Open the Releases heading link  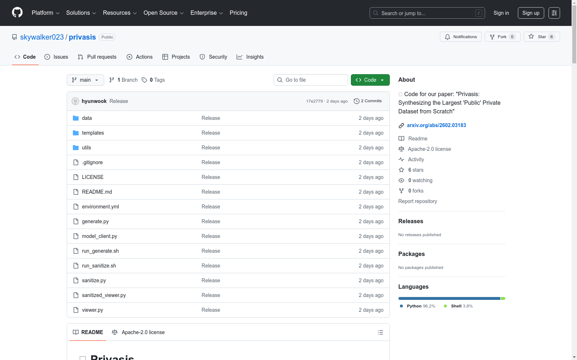pos(411,221)
